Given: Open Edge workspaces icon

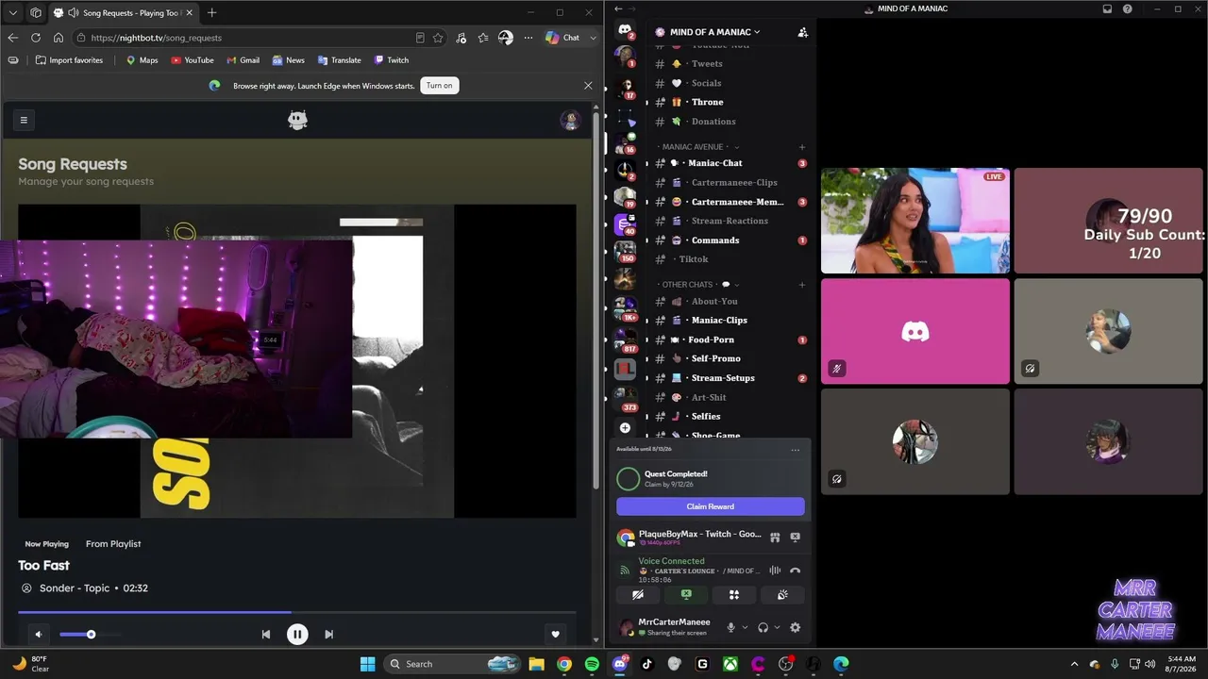Looking at the screenshot, I should click(x=36, y=12).
